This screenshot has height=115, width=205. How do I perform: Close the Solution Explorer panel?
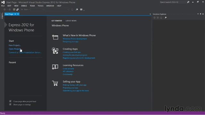pyautogui.click(x=203, y=14)
